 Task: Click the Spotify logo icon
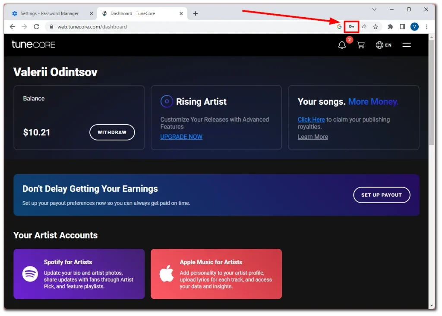(30, 274)
